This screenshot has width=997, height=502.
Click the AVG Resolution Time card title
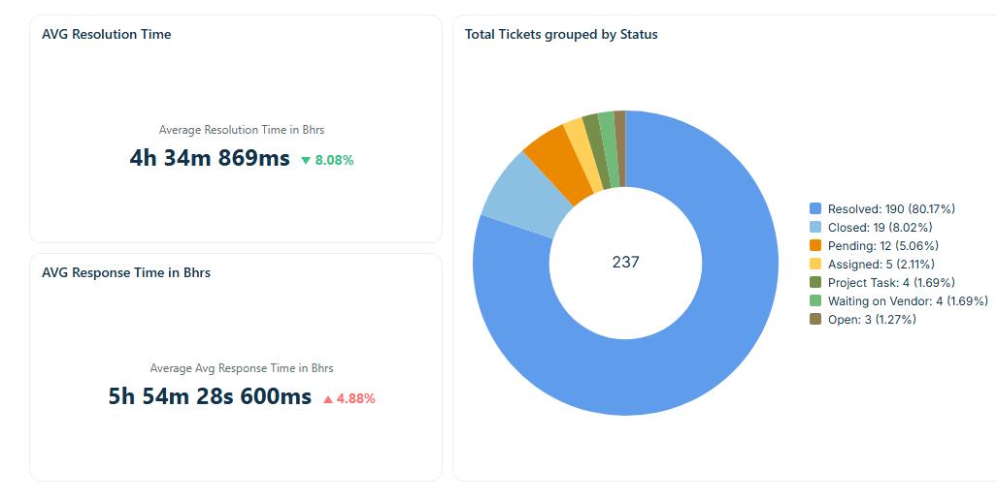pyautogui.click(x=106, y=34)
